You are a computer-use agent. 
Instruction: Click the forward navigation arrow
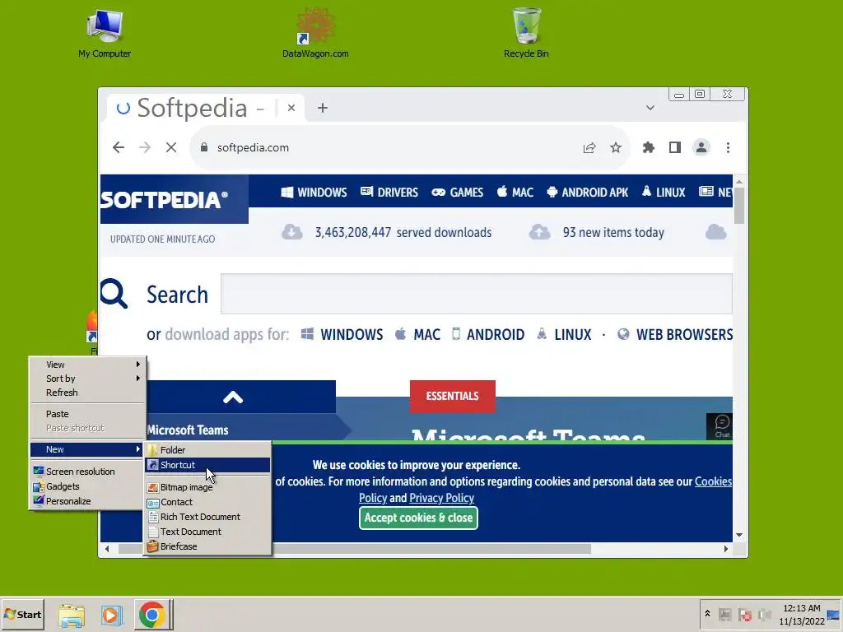coord(145,147)
